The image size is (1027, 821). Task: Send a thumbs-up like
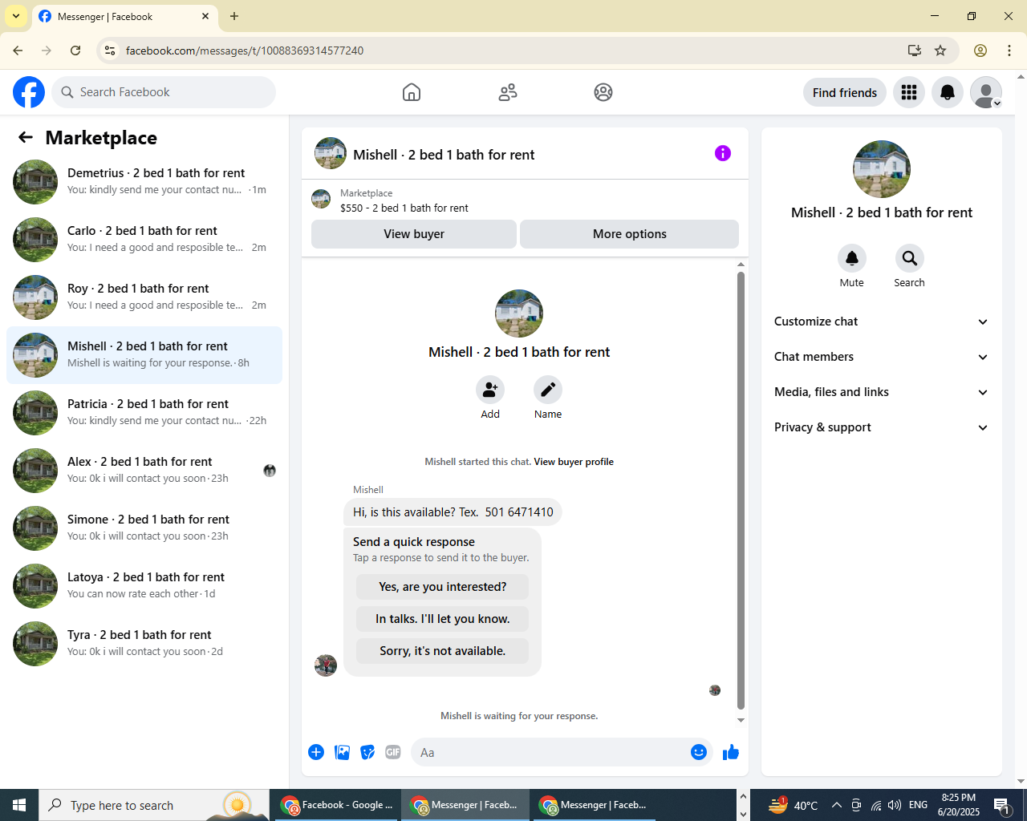click(731, 752)
